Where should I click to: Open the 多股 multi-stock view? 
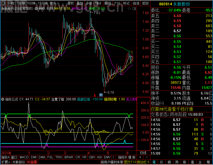click(89, 3)
